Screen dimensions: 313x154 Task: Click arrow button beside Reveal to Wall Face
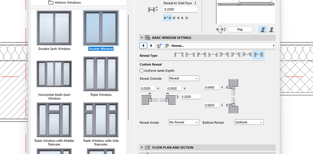[x=196, y=3]
